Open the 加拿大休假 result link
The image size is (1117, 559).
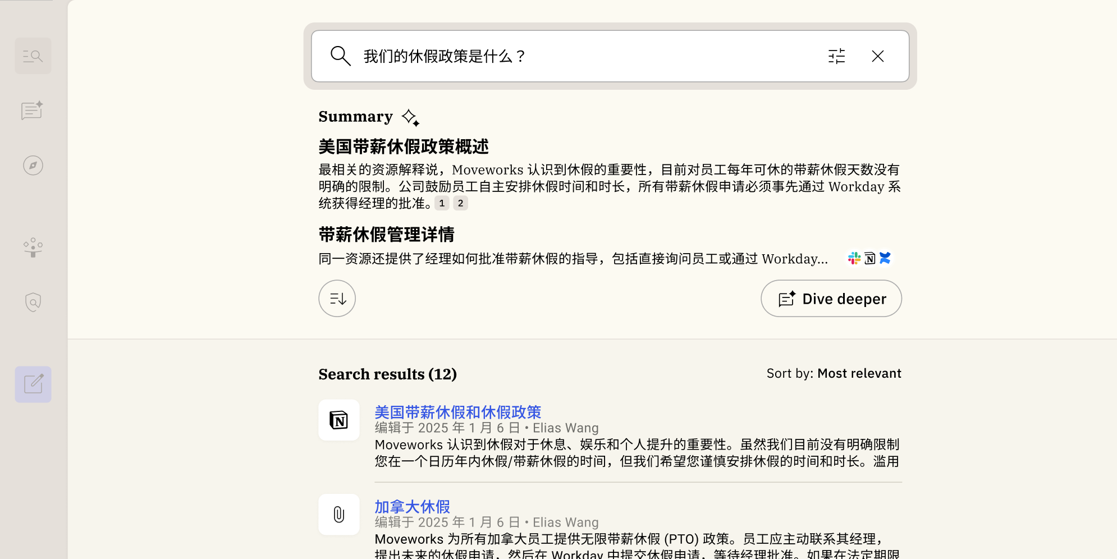(412, 507)
